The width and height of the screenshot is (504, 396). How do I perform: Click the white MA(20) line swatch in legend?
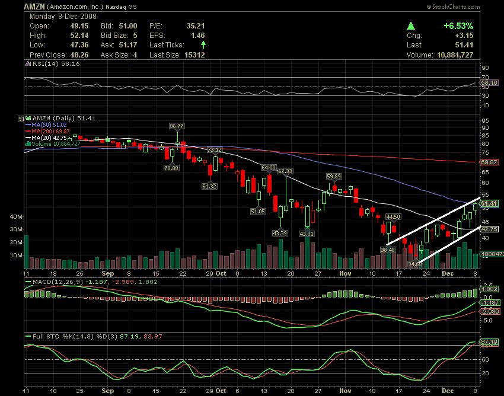pos(28,138)
